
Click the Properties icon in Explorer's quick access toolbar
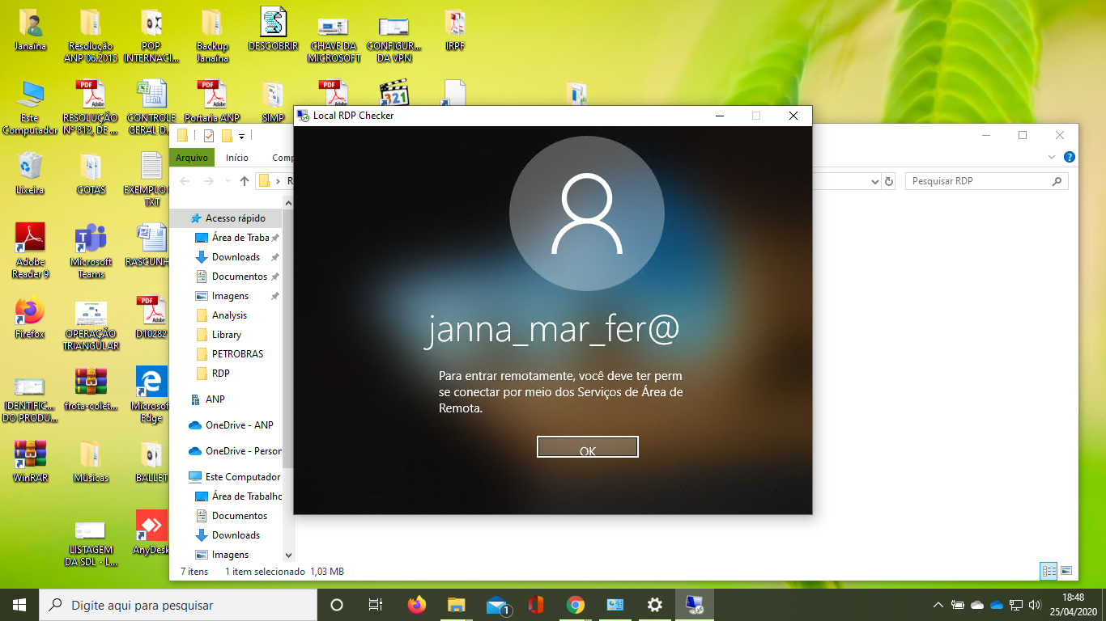click(209, 136)
